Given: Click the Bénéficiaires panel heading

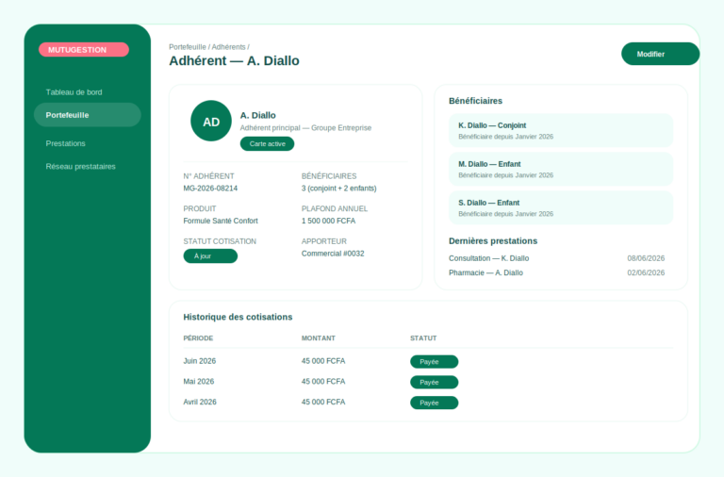Looking at the screenshot, I should (475, 101).
